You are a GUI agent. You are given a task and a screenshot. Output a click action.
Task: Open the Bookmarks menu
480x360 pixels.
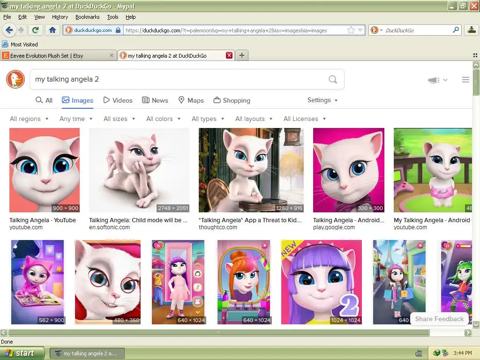[87, 17]
